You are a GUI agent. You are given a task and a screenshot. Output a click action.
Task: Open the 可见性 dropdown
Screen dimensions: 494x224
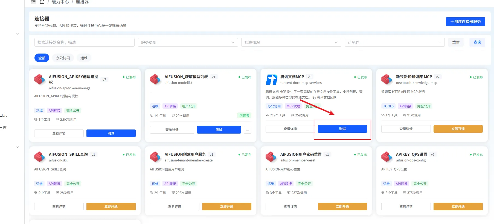pos(394,42)
